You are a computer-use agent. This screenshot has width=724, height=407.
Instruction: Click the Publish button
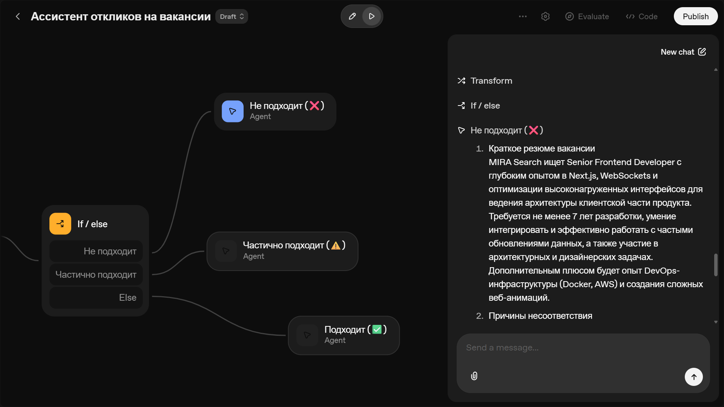[695, 17]
